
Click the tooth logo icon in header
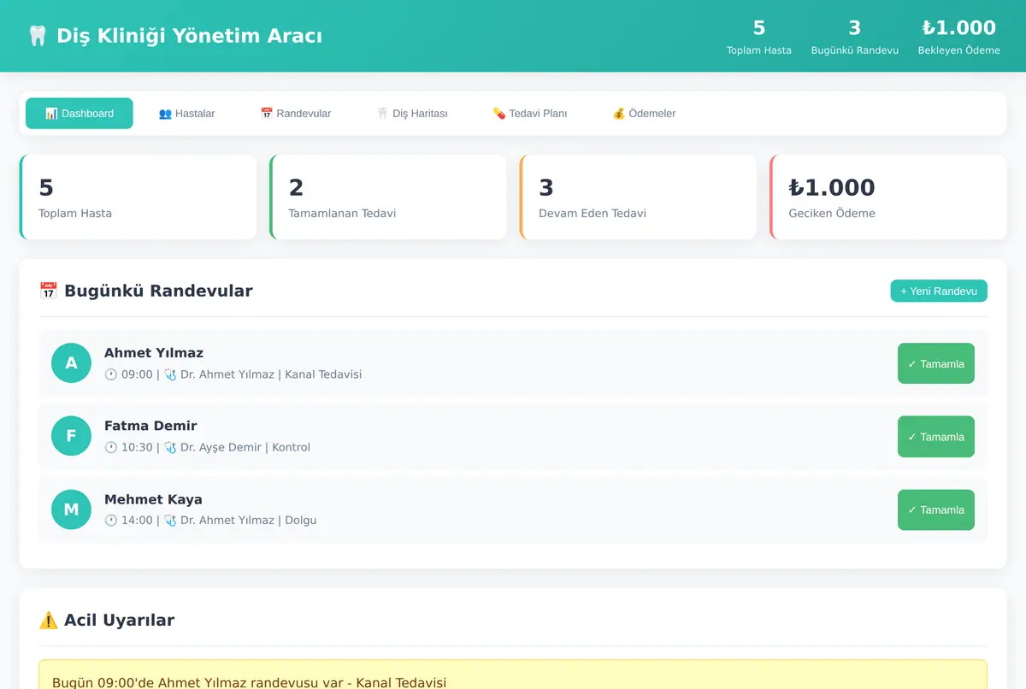pos(37,36)
